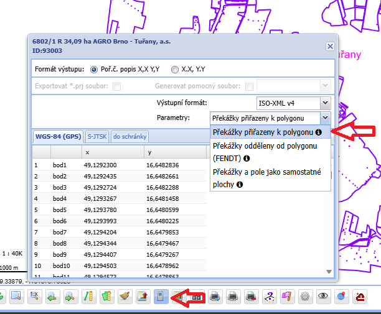The width and height of the screenshot is (381, 314).
Task: Click cell '16,6482288' in row bod3
Action: point(162,188)
